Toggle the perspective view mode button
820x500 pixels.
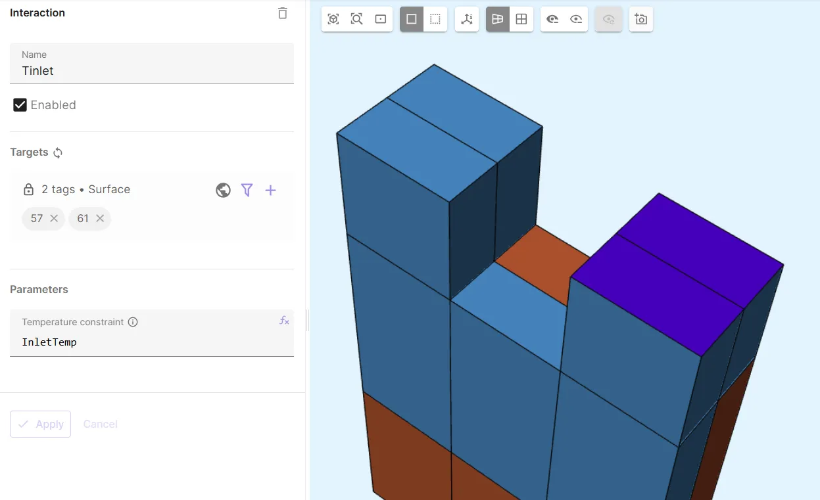[x=498, y=19]
